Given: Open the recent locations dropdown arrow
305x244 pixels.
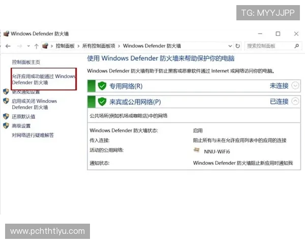Looking at the screenshot, I should pos(28,46).
